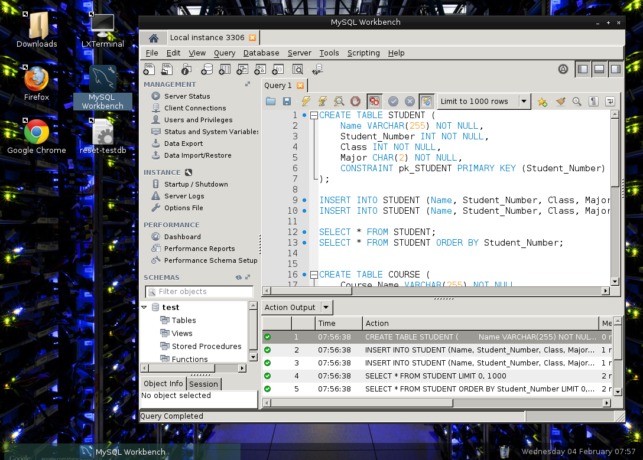Screen dimensions: 643x460
Task: Click the SQL editor horizontal scrollbar thumb
Action: click(x=311, y=291)
